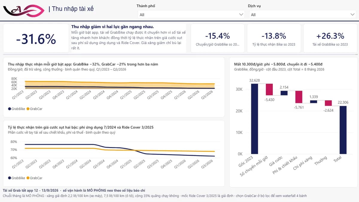The width and height of the screenshot is (359, 202).
Task: Select the Phí & chiết khấu red bar
Action: pos(299,97)
